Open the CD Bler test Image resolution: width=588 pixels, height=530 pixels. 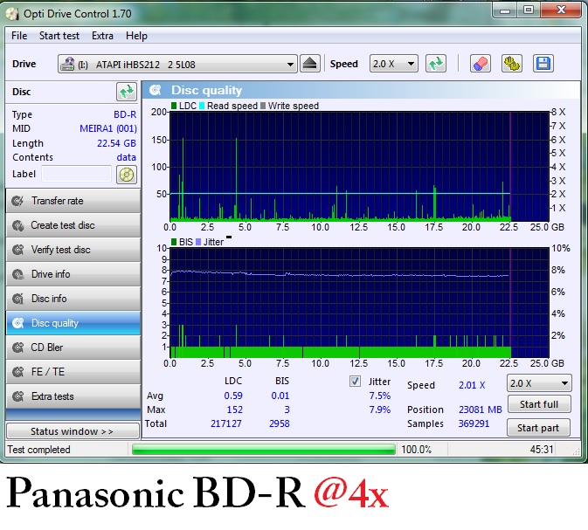[73, 348]
